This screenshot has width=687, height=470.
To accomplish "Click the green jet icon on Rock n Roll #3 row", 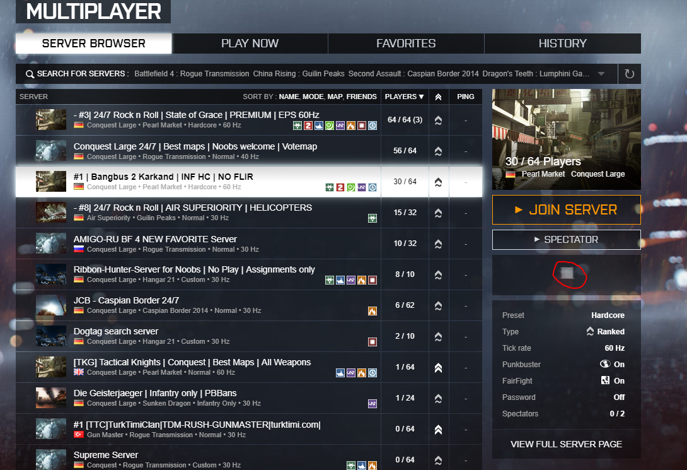I will (x=297, y=126).
